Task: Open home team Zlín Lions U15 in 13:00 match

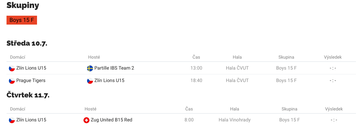Action: tap(31, 68)
